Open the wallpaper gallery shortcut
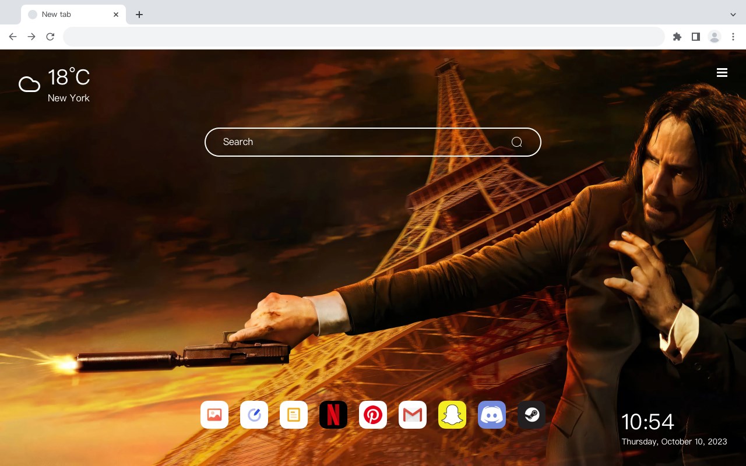746x466 pixels. tap(214, 415)
